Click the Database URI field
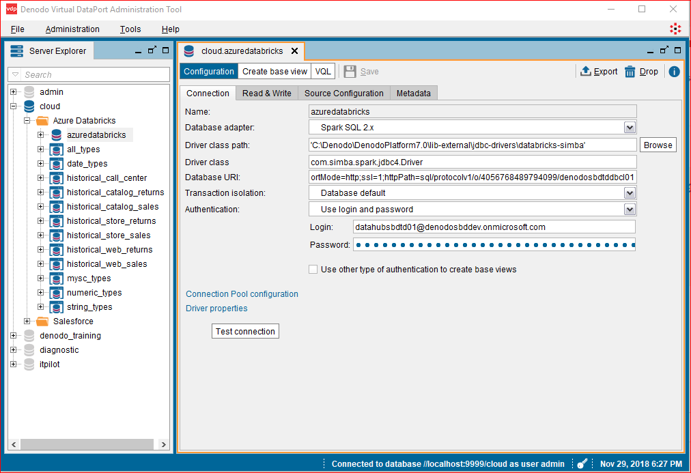 click(x=473, y=177)
